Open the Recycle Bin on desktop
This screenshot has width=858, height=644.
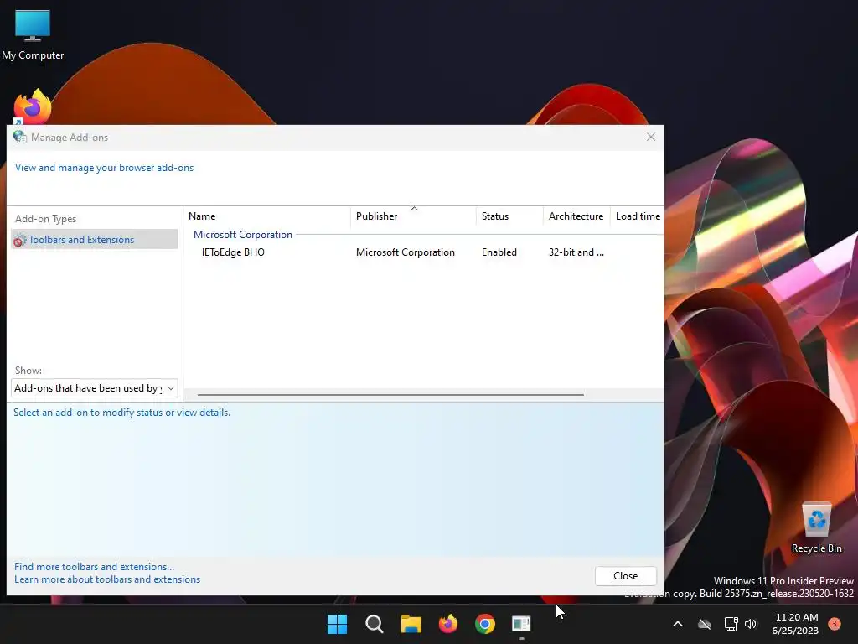pyautogui.click(x=816, y=528)
